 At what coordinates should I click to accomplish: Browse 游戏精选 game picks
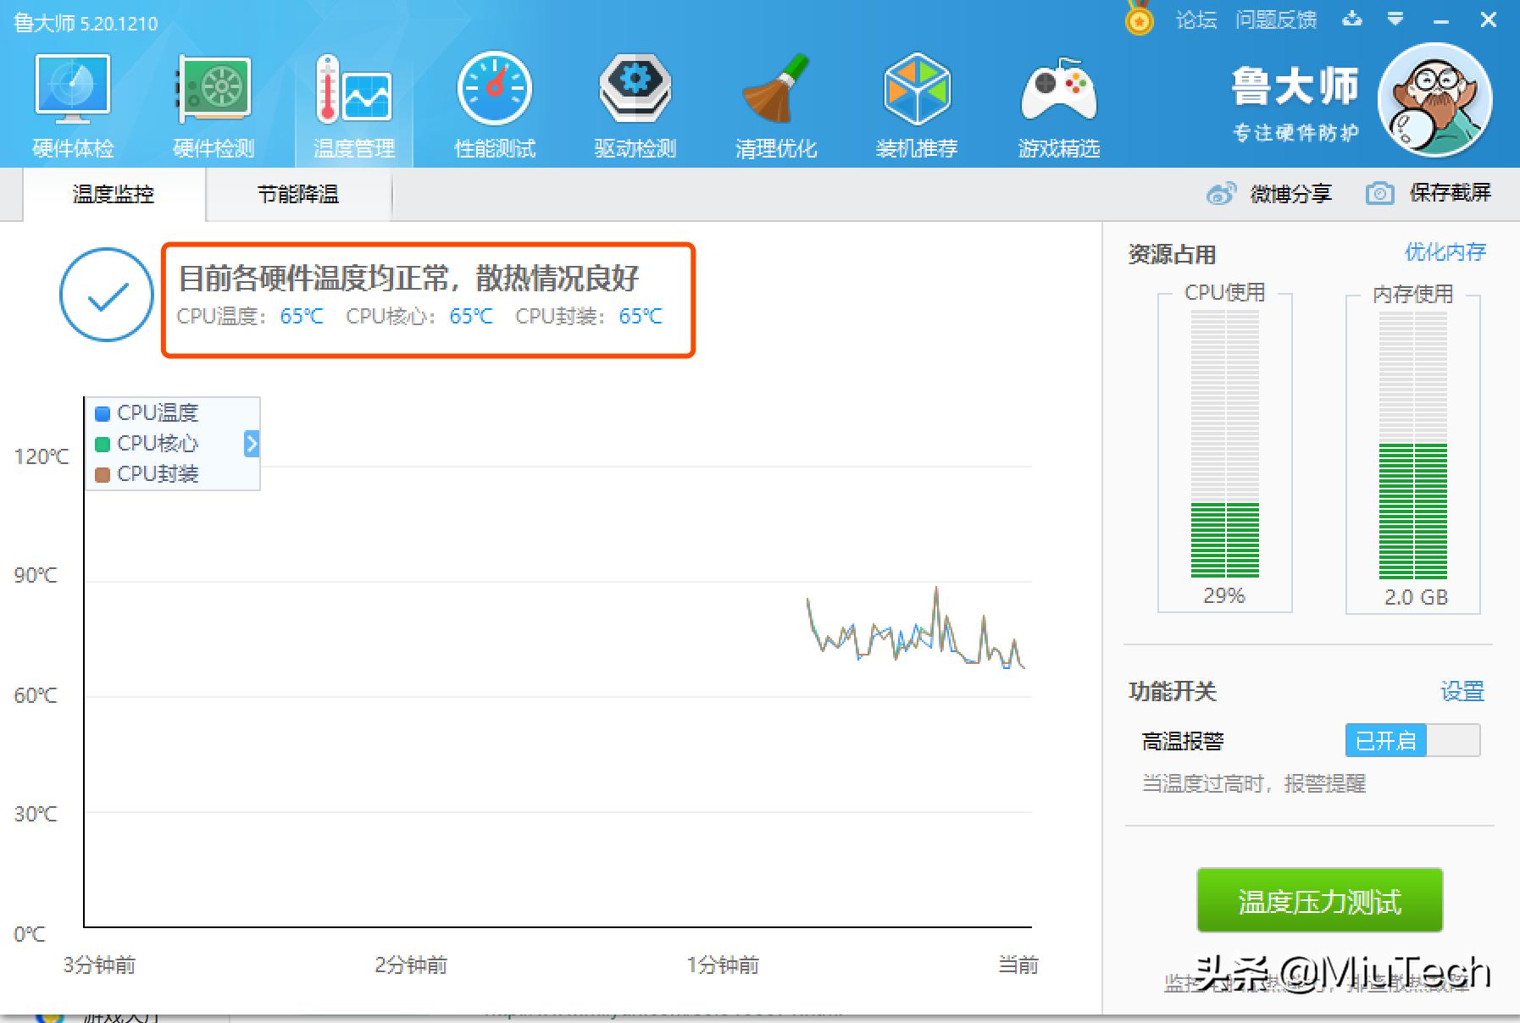(x=1058, y=102)
